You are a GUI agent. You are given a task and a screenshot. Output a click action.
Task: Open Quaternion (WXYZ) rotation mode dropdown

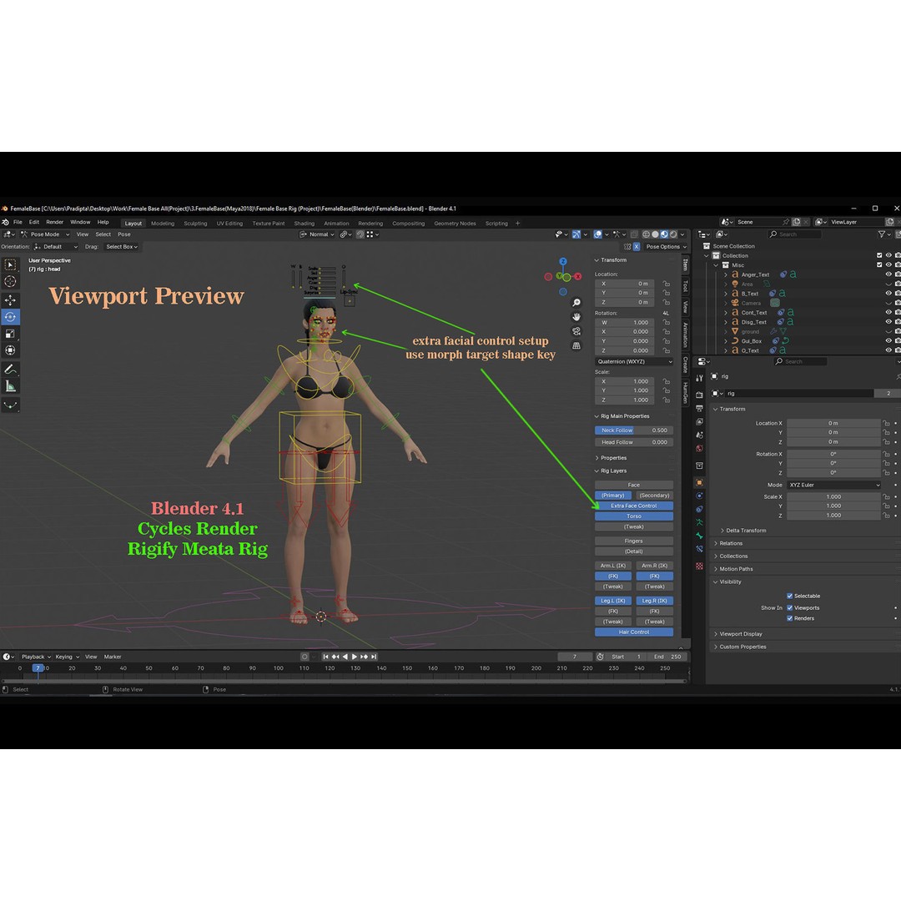pos(634,362)
